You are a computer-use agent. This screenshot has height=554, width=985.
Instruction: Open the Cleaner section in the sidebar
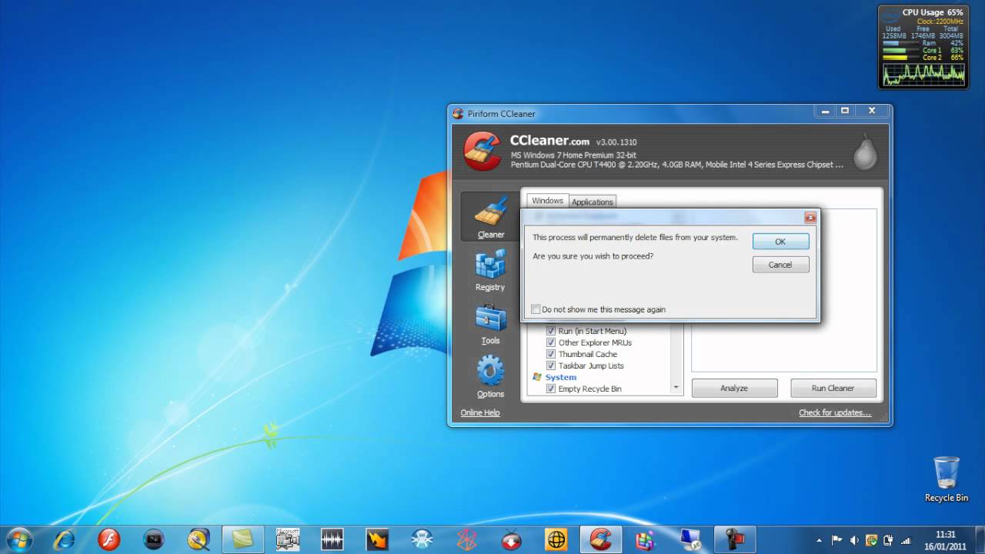click(x=490, y=217)
